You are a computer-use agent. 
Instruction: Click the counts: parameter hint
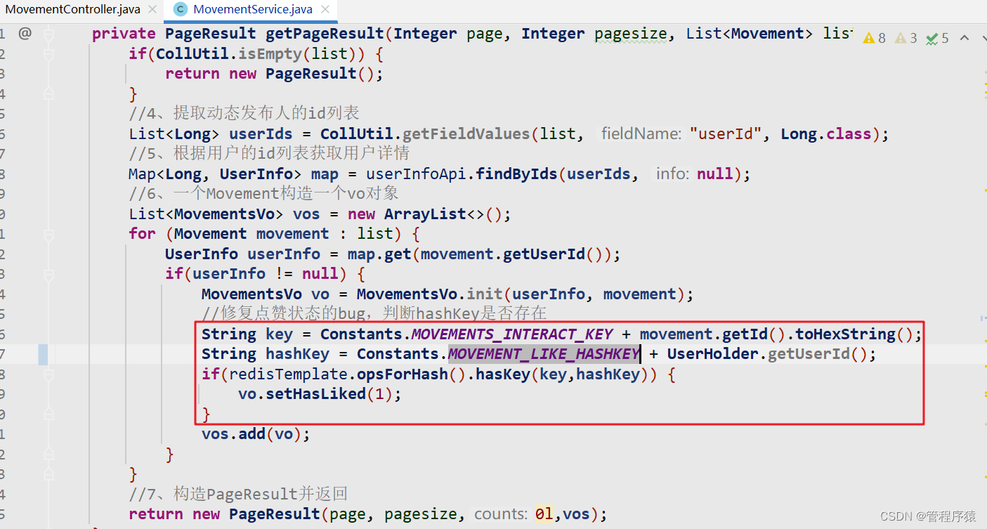click(502, 514)
